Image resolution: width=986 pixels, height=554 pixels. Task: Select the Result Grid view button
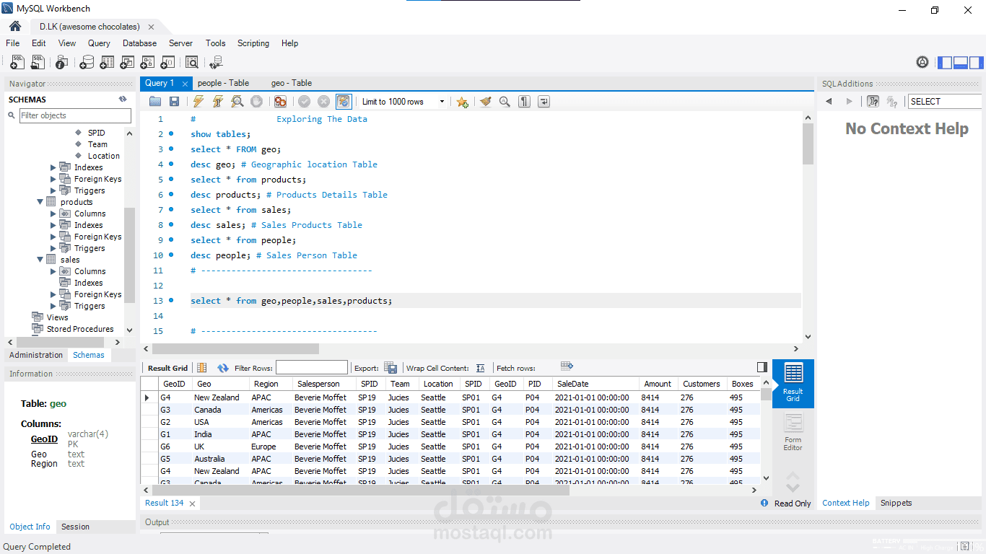[x=793, y=383]
